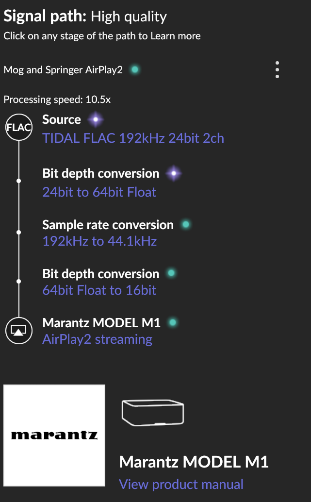
Task: Click the purple star beside Source
Action: click(96, 120)
